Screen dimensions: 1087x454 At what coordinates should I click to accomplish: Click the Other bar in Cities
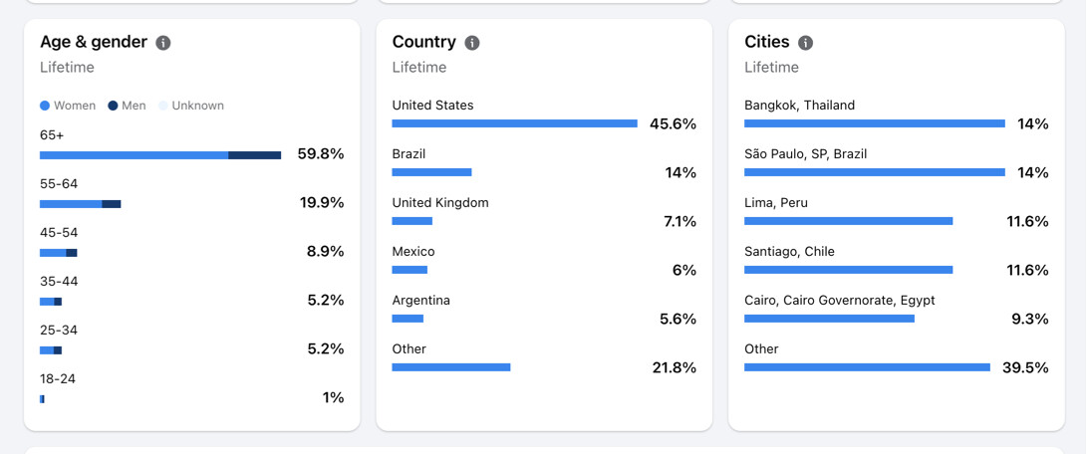tap(867, 367)
